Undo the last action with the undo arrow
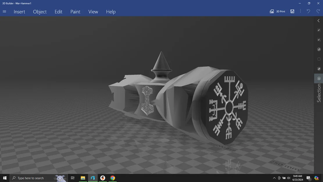The width and height of the screenshot is (323, 182). tap(308, 11)
